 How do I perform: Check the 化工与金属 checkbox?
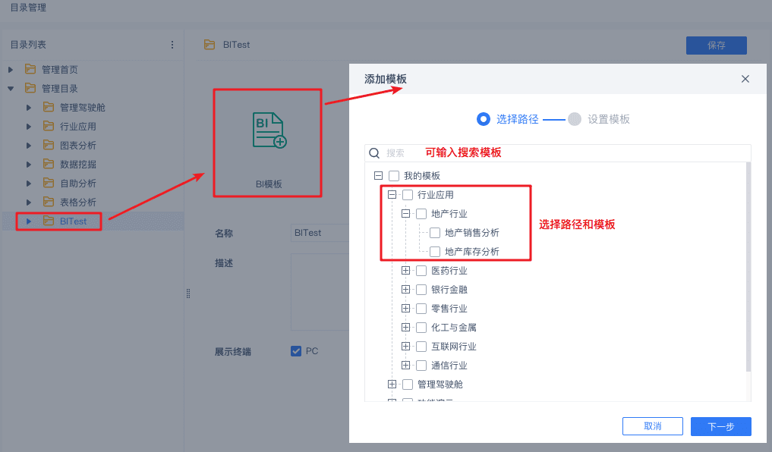coord(421,328)
